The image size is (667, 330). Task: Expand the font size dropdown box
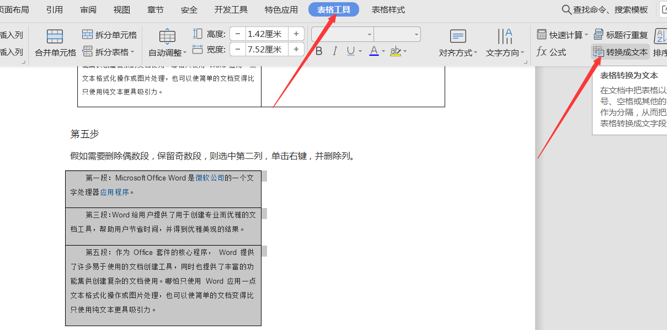(397, 34)
